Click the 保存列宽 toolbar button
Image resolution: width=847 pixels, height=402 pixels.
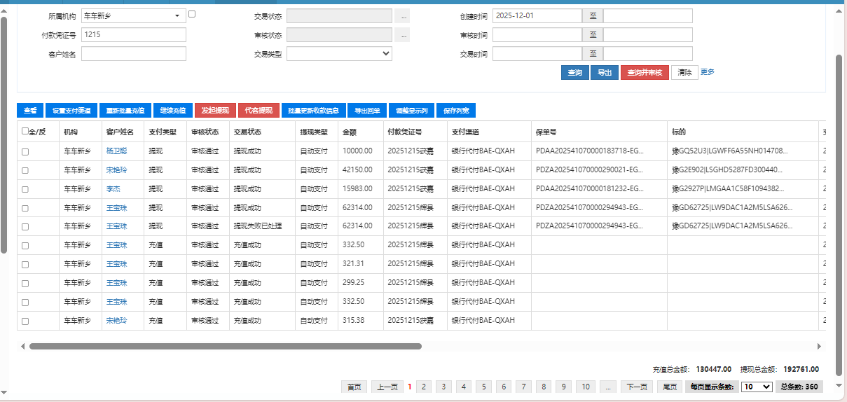point(456,111)
